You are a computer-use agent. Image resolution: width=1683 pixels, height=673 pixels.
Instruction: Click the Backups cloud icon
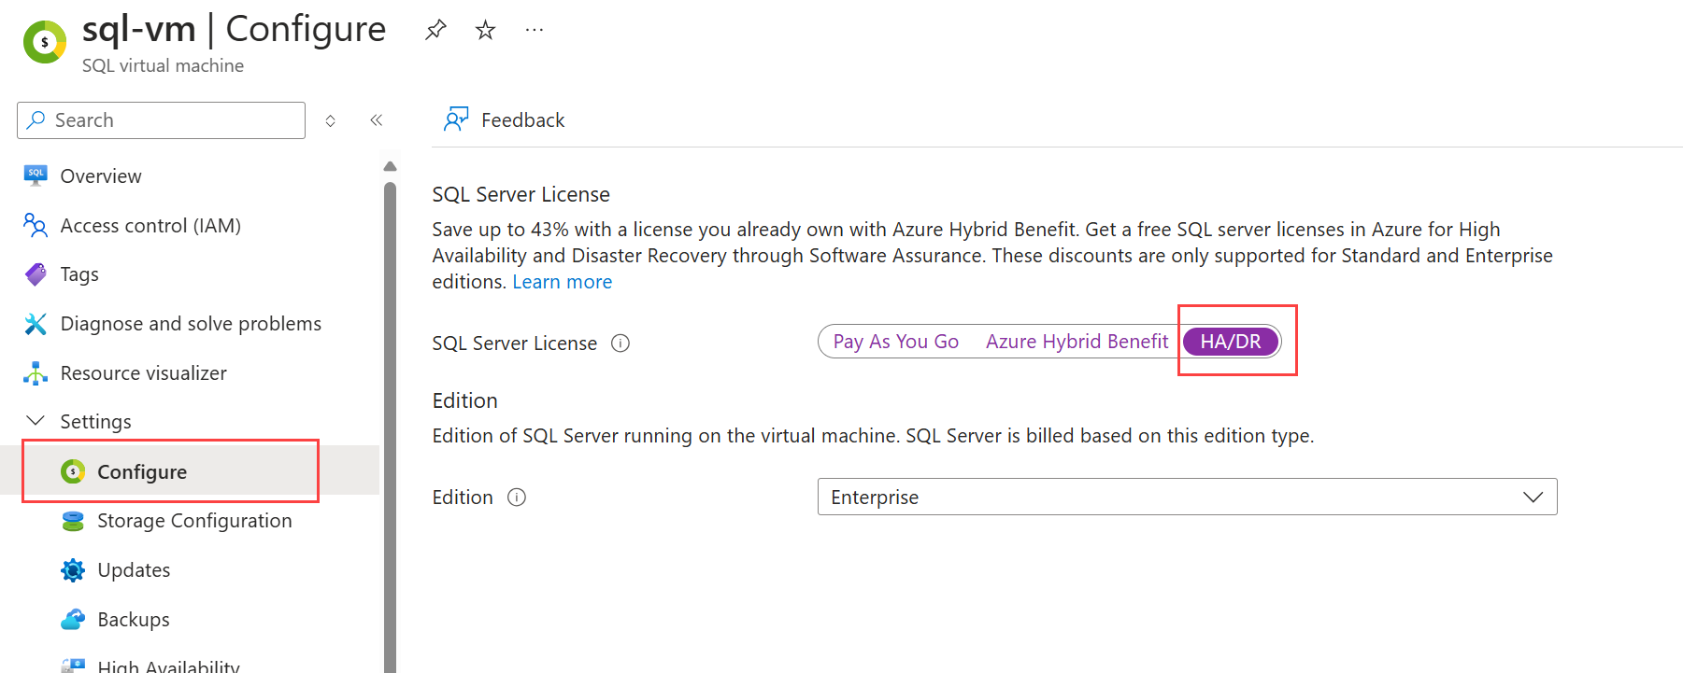[x=73, y=618]
